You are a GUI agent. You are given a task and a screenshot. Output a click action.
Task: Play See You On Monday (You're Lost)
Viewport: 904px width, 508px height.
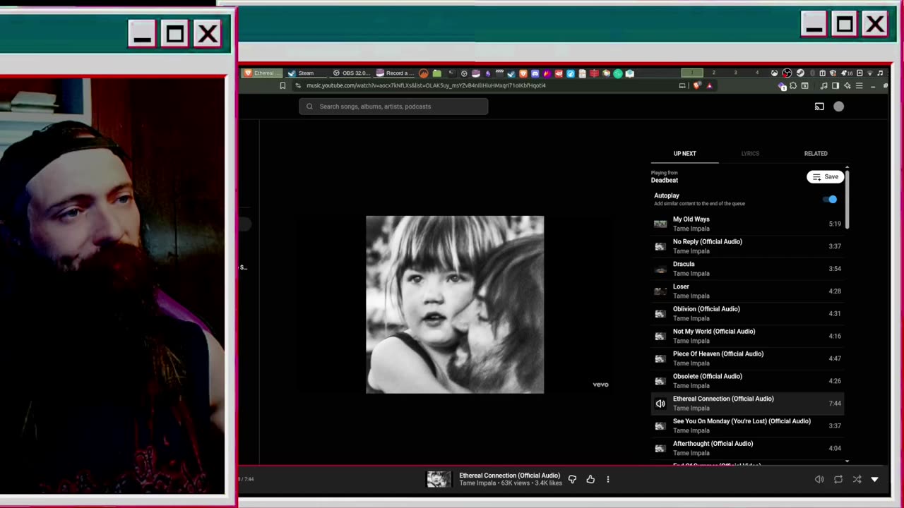click(747, 426)
